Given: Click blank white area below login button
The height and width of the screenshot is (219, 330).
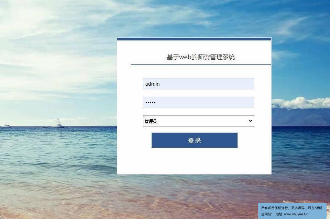Looking at the screenshot, I should point(194,161).
